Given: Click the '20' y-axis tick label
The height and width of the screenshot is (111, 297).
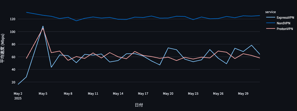Looking at the screenshot, I should pyautogui.click(x=13, y=82).
